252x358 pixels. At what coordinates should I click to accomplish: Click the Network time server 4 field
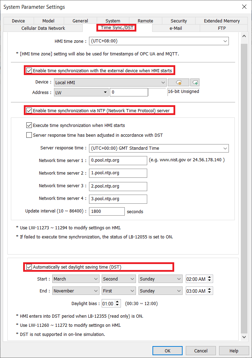pos(118,199)
